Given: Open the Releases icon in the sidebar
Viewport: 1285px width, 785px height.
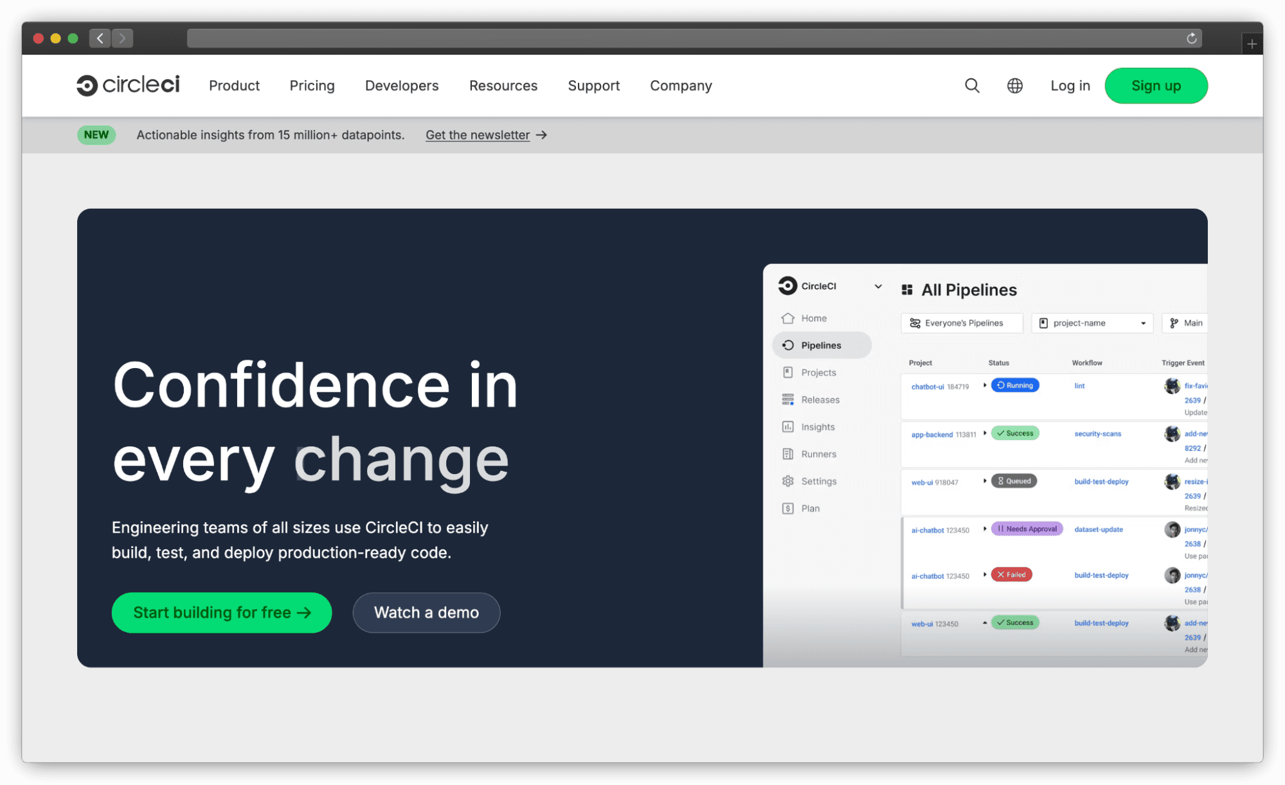Looking at the screenshot, I should pyautogui.click(x=788, y=400).
